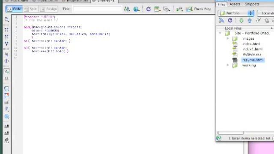The width and height of the screenshot is (274, 154).
Task: Switch to Design view
Action: tap(48, 9)
